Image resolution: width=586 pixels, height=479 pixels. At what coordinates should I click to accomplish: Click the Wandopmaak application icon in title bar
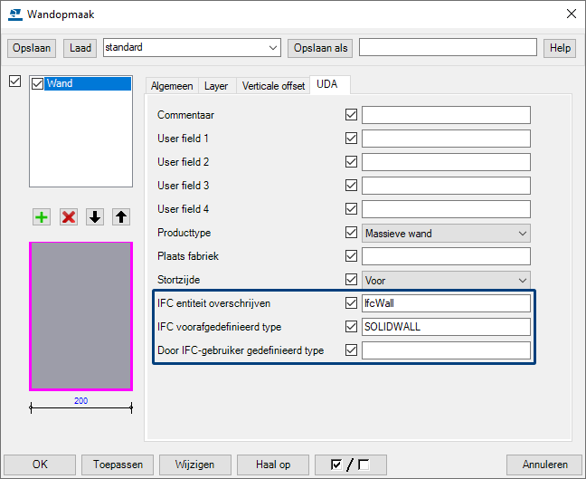click(x=14, y=14)
